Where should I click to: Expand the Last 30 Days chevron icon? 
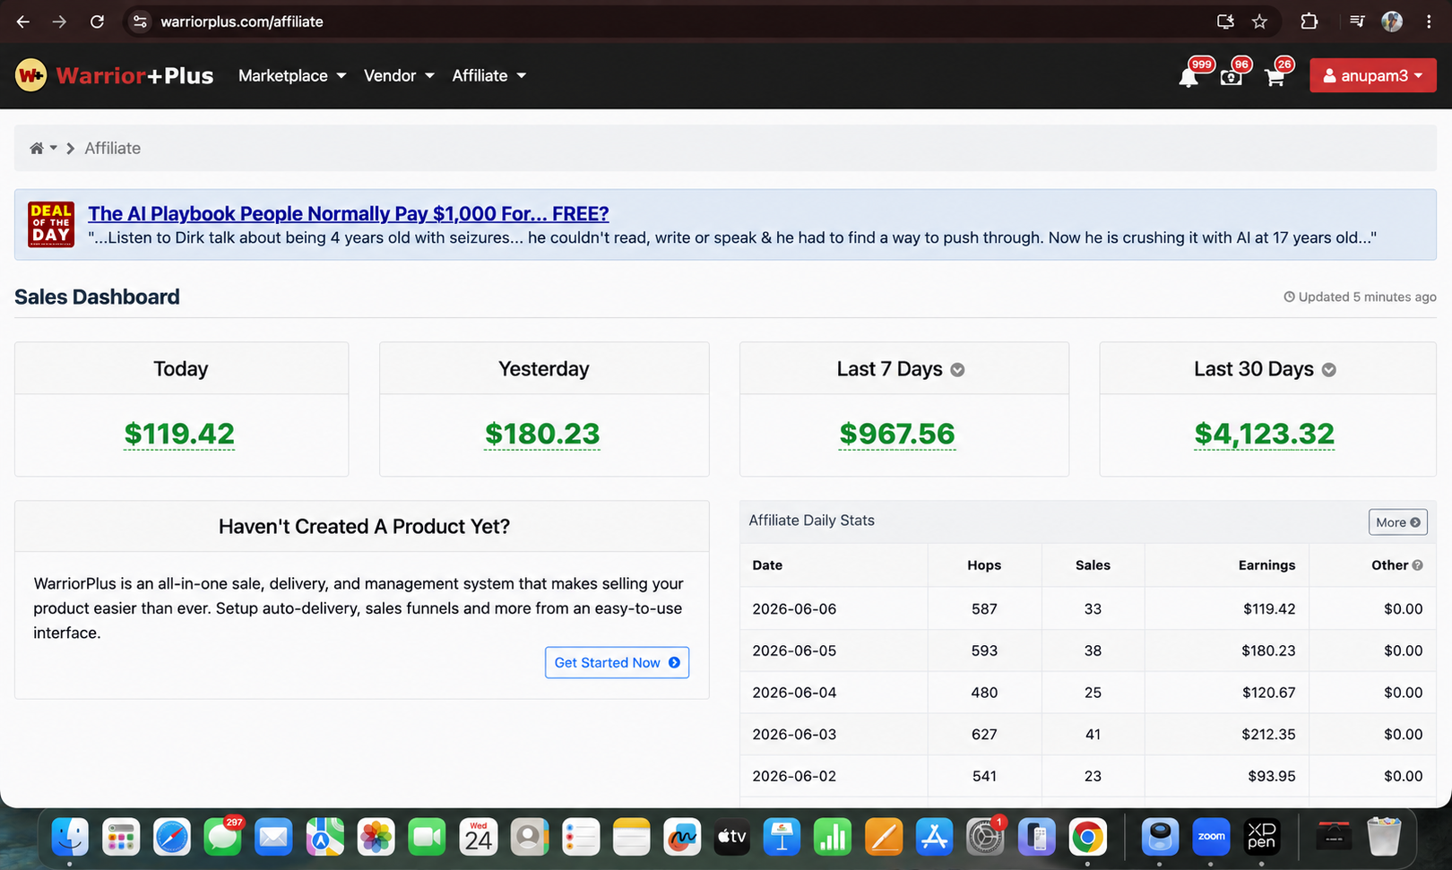[1329, 370]
